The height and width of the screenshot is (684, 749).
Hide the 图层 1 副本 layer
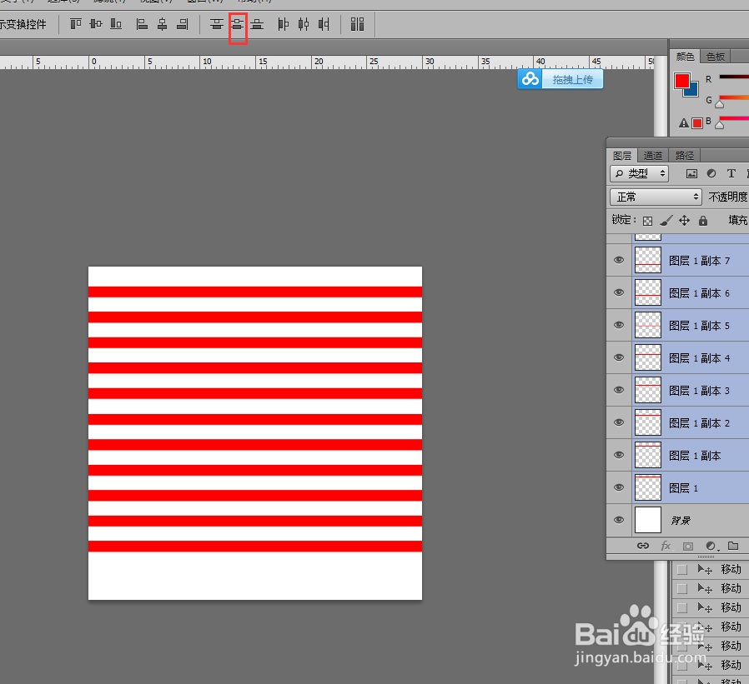click(x=619, y=455)
